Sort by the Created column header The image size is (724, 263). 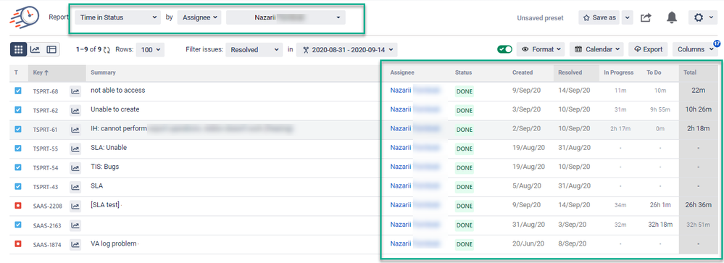pyautogui.click(x=523, y=72)
